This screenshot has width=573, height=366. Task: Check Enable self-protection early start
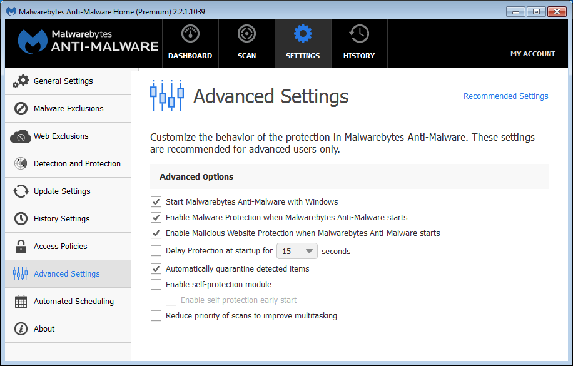[171, 300]
